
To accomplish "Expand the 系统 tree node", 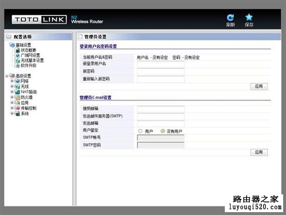I will [12, 114].
